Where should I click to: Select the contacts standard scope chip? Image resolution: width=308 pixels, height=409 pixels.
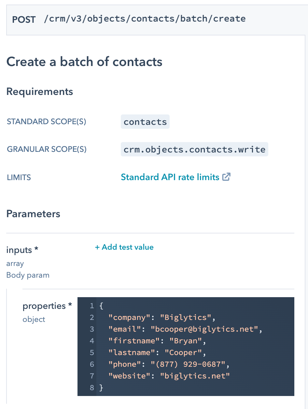(145, 121)
